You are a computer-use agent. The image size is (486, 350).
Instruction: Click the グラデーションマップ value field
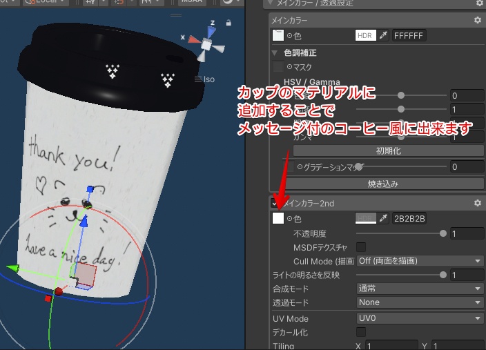tap(467, 167)
